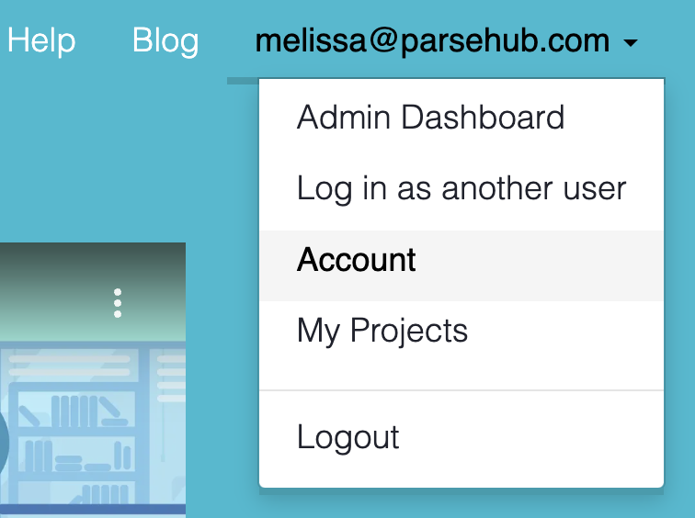Sign out using Logout
The width and height of the screenshot is (695, 518).
(x=347, y=437)
